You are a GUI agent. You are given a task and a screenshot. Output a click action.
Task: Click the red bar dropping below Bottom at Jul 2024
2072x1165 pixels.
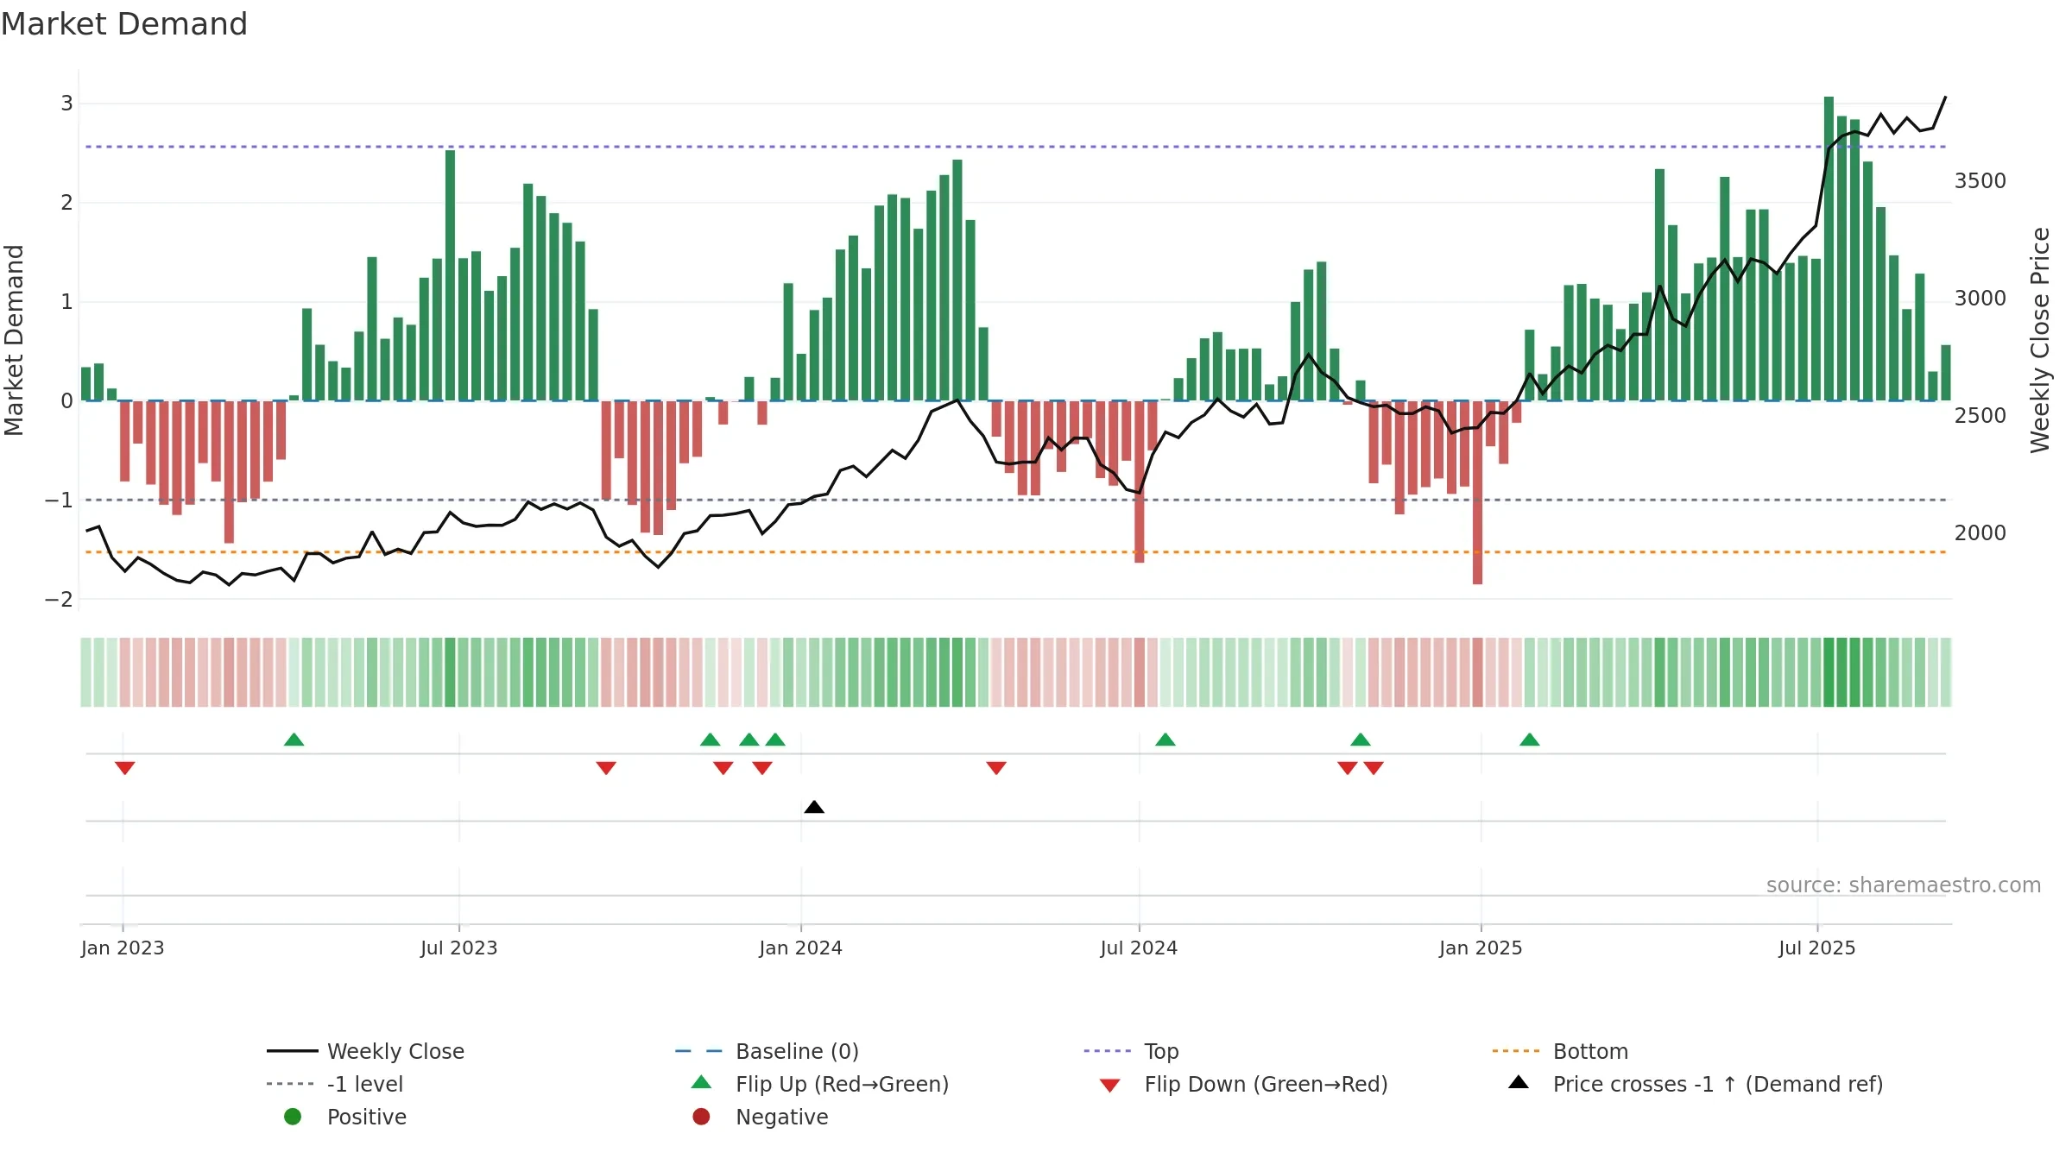pos(1140,482)
